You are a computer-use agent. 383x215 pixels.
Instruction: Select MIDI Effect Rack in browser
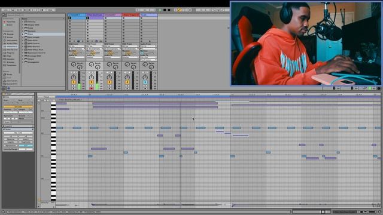[36, 50]
